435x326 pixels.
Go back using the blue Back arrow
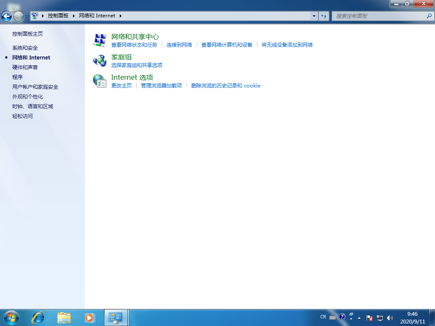point(6,16)
